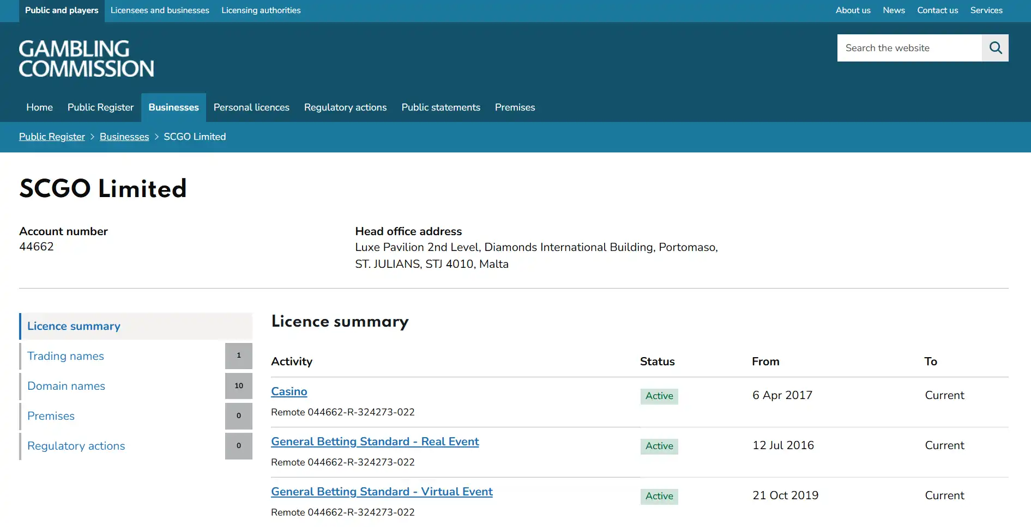
Task: Select Public Register navigation item
Action: (100, 107)
